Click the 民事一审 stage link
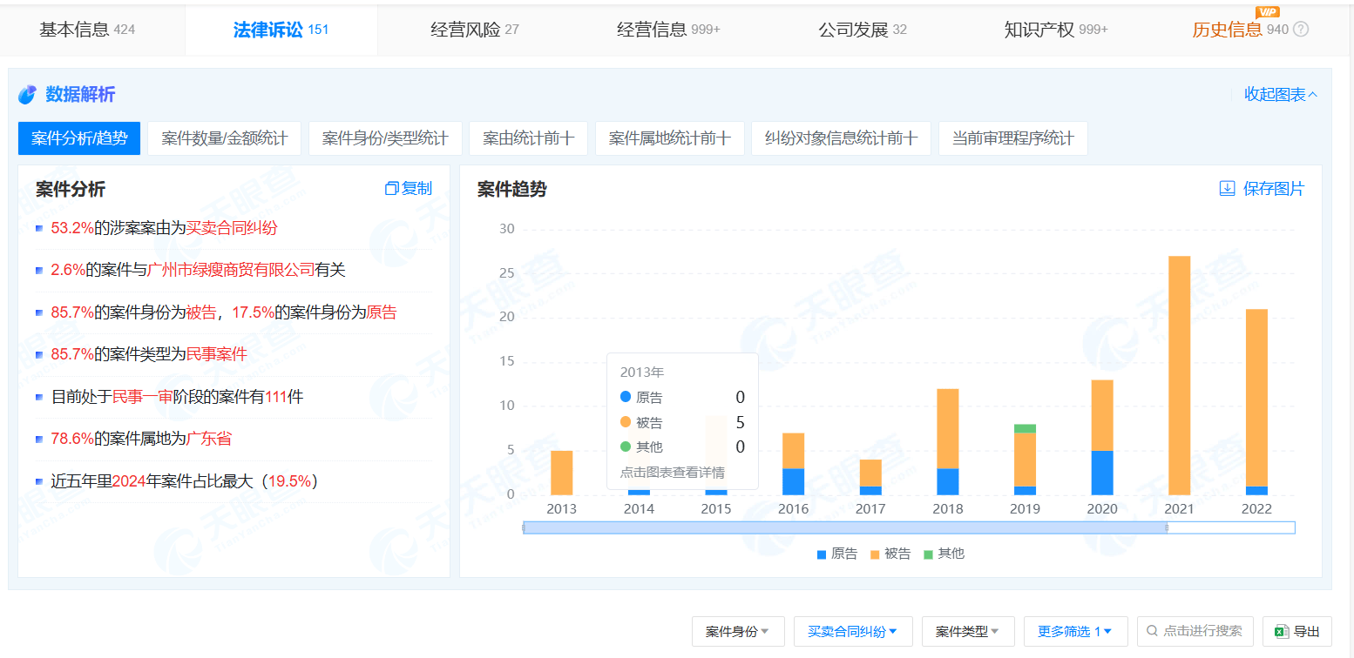Screen dimensions: 1354x658 (x=143, y=397)
